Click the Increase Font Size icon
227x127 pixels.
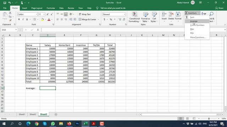tap(48, 14)
